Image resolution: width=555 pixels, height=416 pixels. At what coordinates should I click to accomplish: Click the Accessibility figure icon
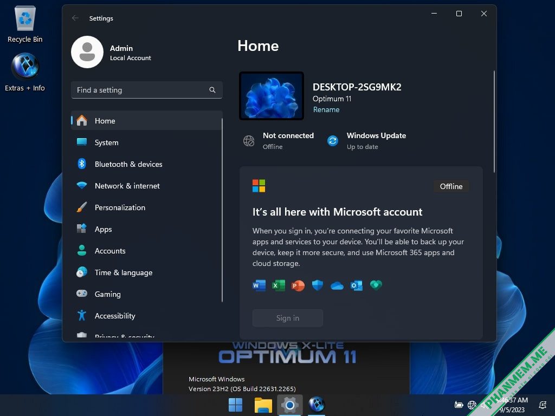pos(82,315)
